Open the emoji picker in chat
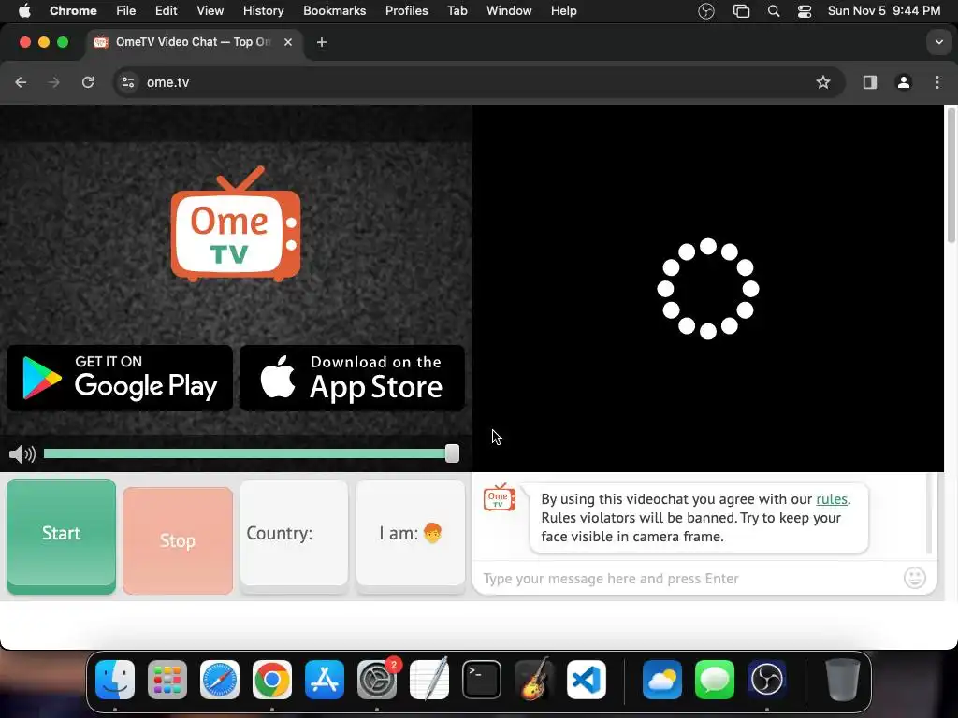 [915, 578]
